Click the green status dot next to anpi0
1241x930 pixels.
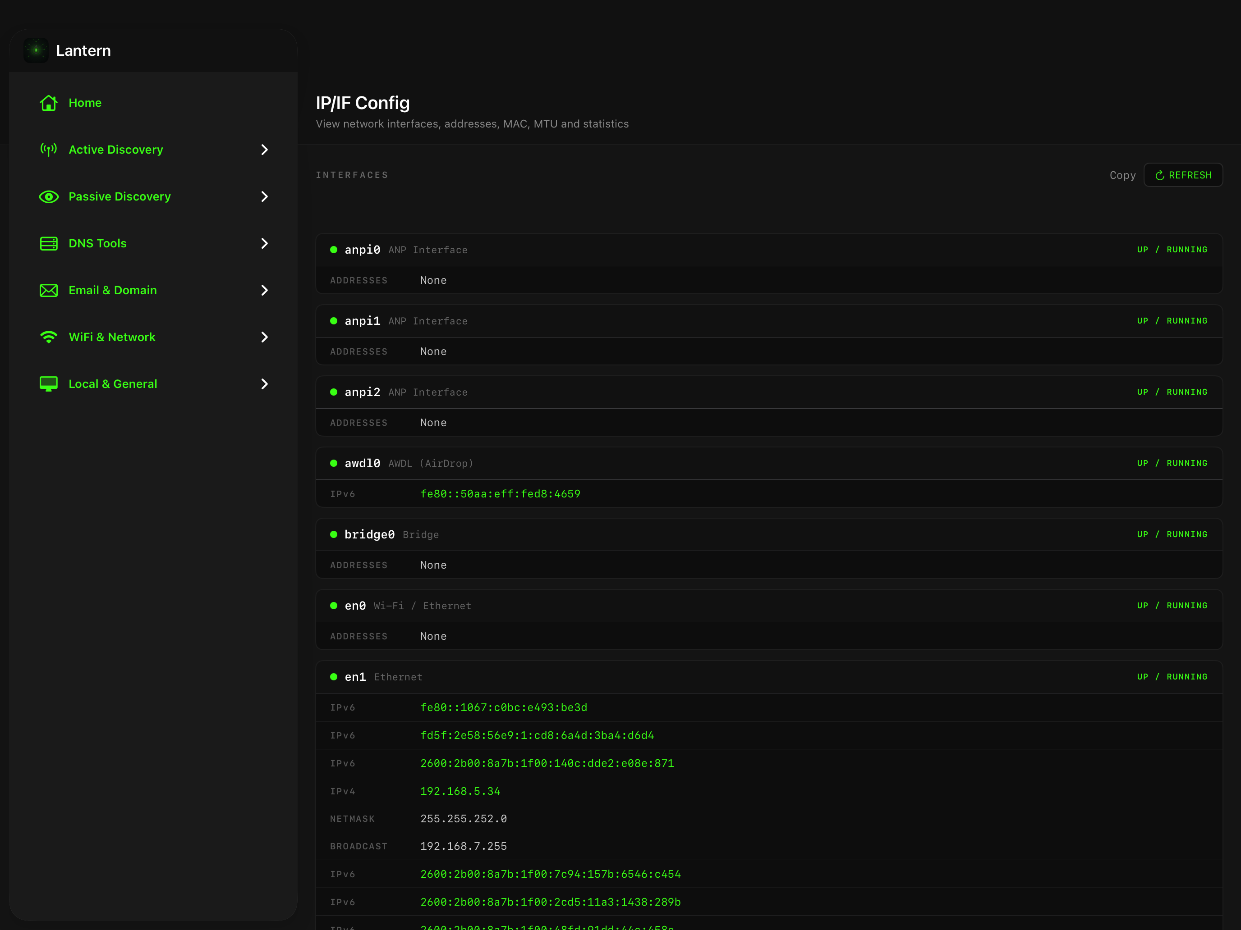click(334, 250)
